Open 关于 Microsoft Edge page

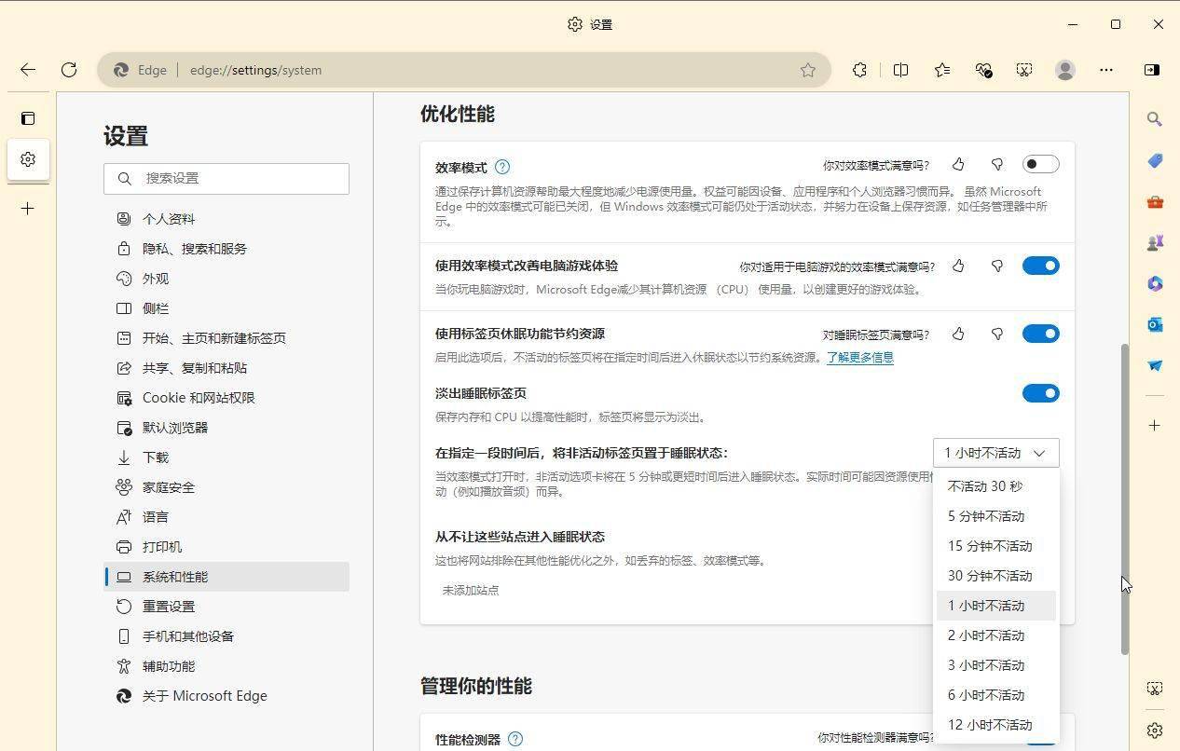pos(226,696)
